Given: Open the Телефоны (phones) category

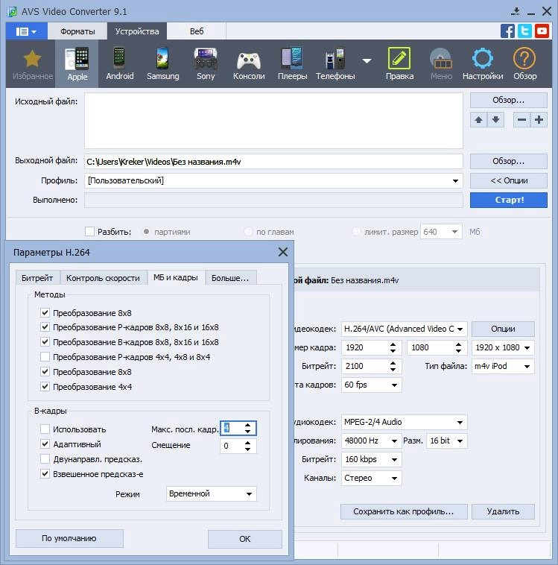Looking at the screenshot, I should (335, 64).
